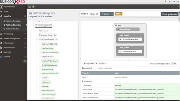Click the Expand All button
This screenshot has width=180, height=101.
pos(89,64)
